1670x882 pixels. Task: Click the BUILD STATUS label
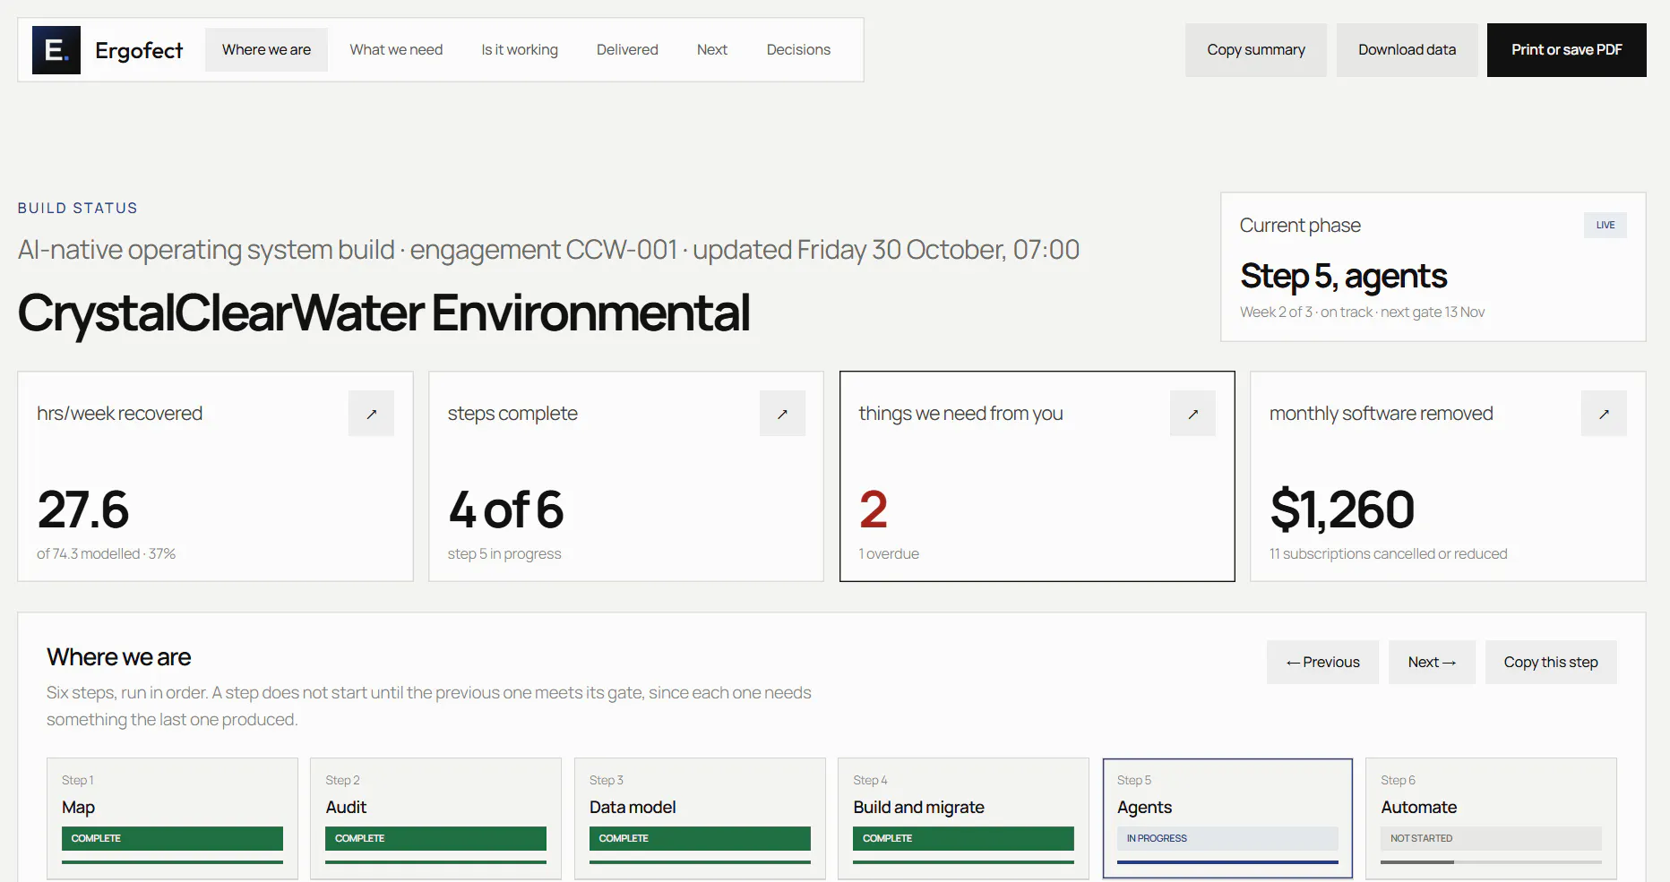pyautogui.click(x=77, y=208)
